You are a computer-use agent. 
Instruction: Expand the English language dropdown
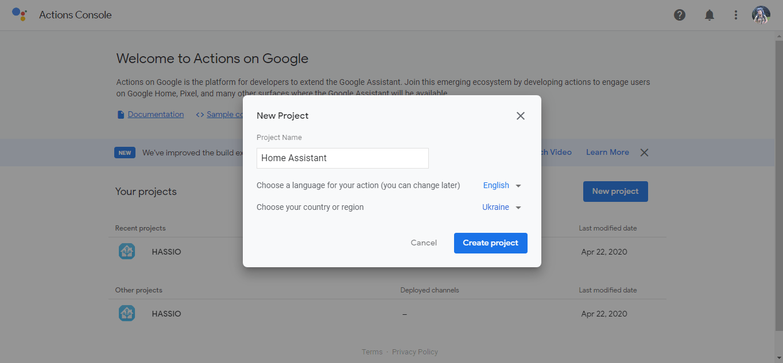click(x=502, y=185)
